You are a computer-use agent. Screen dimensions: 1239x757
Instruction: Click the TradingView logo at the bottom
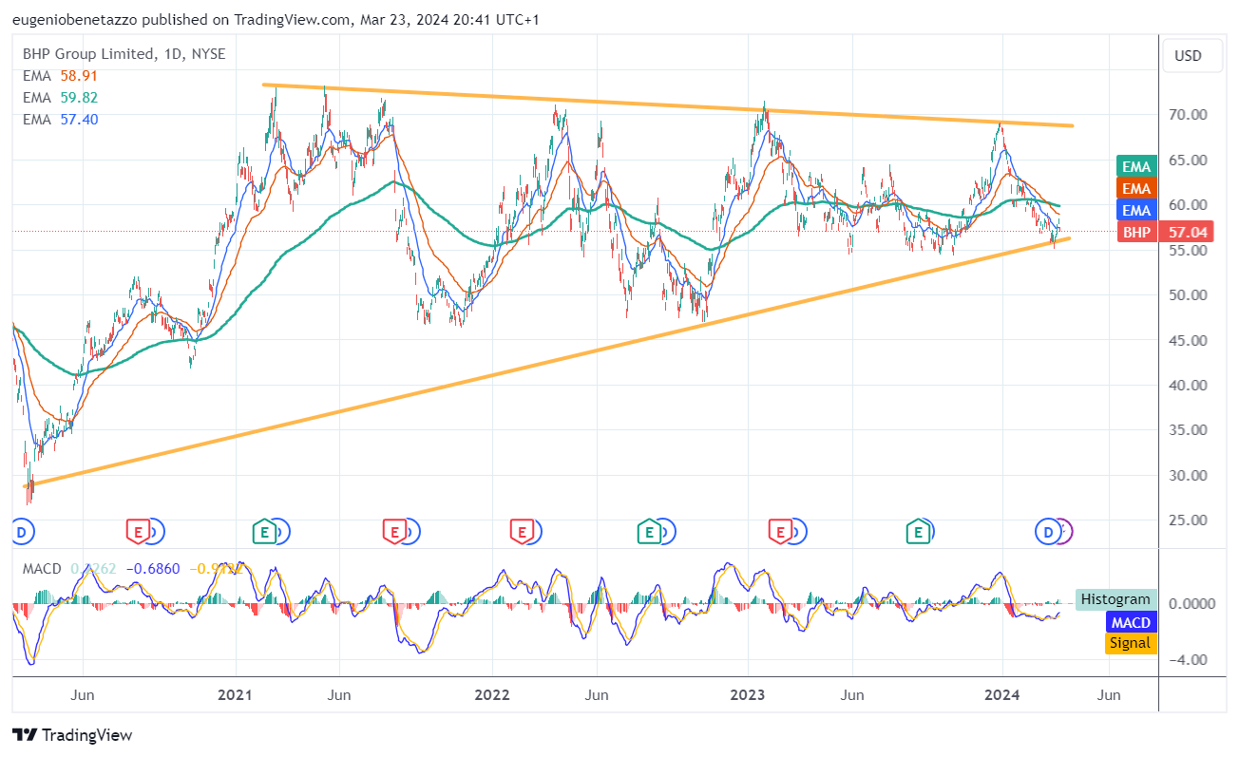pos(72,735)
